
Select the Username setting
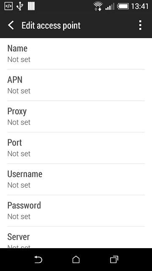click(76, 179)
